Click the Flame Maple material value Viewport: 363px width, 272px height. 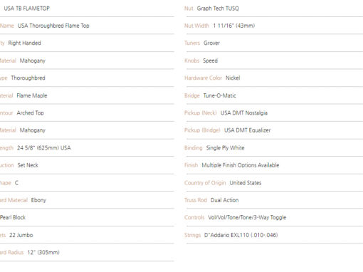32,95
